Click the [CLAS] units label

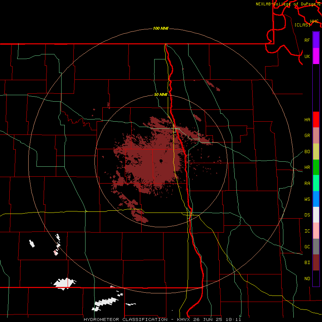[302, 25]
